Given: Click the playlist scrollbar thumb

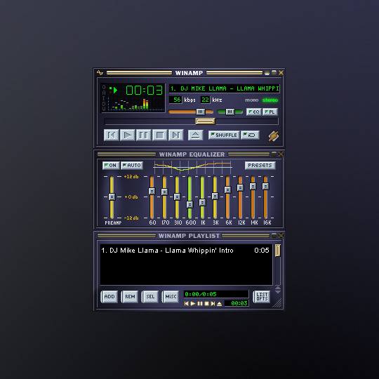Looking at the screenshot, I should pyautogui.click(x=278, y=251).
